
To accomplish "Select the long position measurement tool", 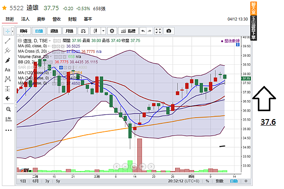I will tap(8, 89).
